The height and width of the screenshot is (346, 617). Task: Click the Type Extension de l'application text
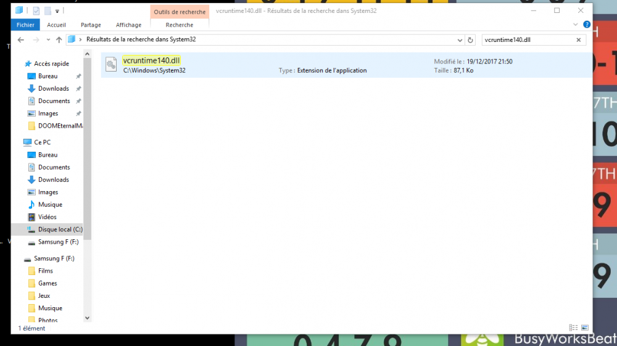click(323, 70)
